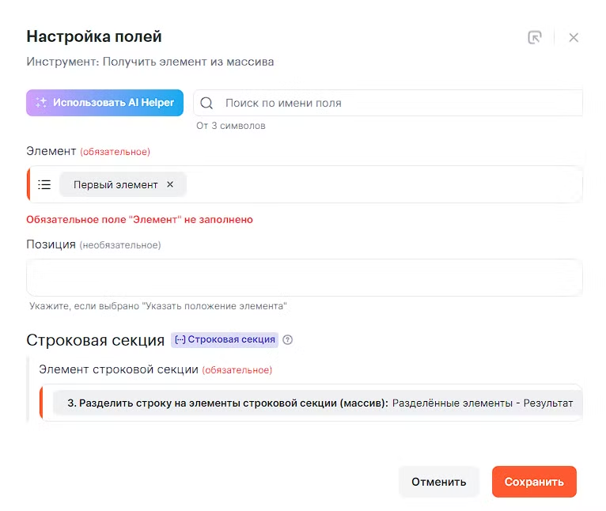
Task: Remove Первый элемент with its X icon
Action: point(169,184)
